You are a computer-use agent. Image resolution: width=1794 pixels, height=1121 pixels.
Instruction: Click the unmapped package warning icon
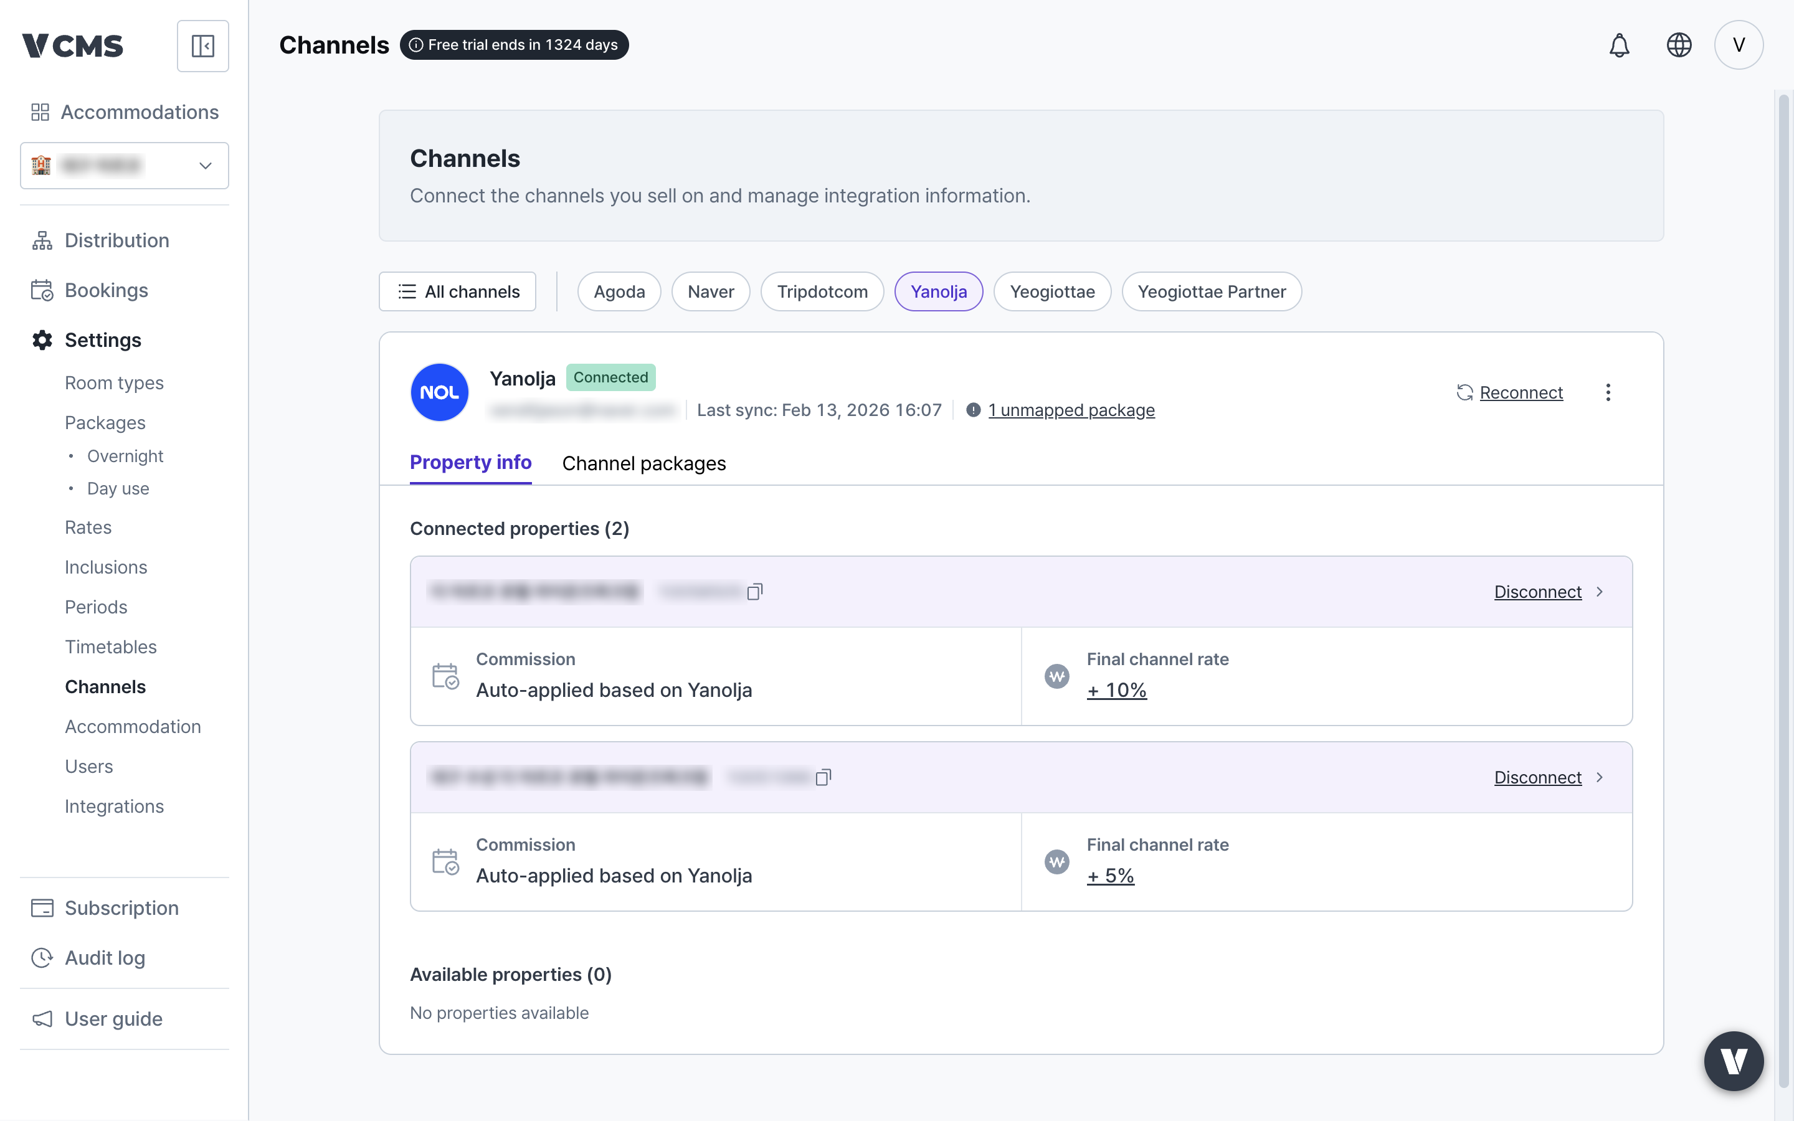click(974, 410)
